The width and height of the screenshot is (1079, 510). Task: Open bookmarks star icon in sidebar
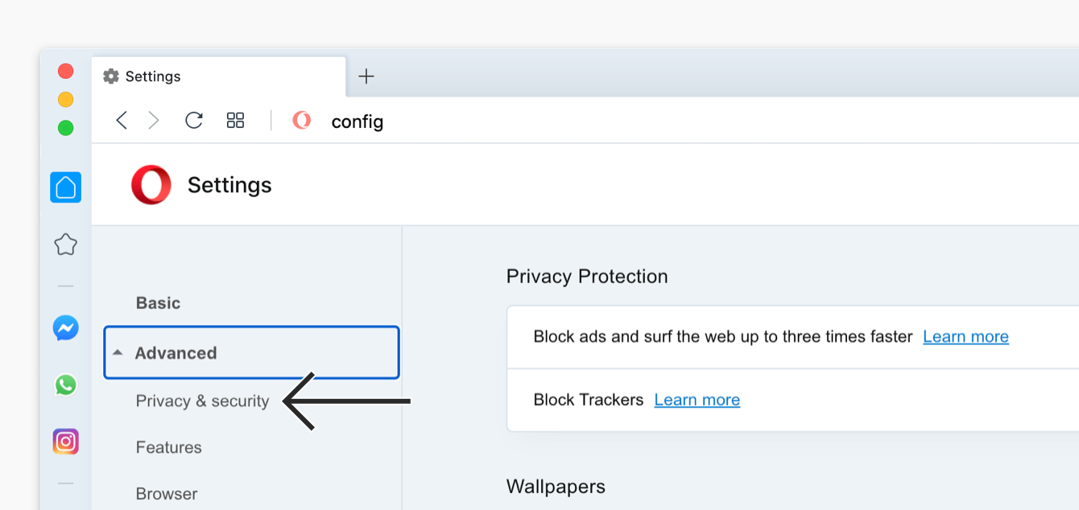pos(65,245)
